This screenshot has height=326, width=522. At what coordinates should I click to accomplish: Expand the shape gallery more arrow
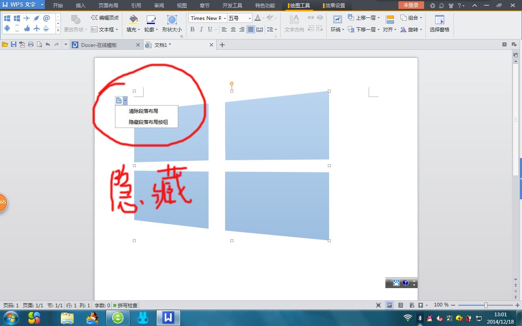58,31
